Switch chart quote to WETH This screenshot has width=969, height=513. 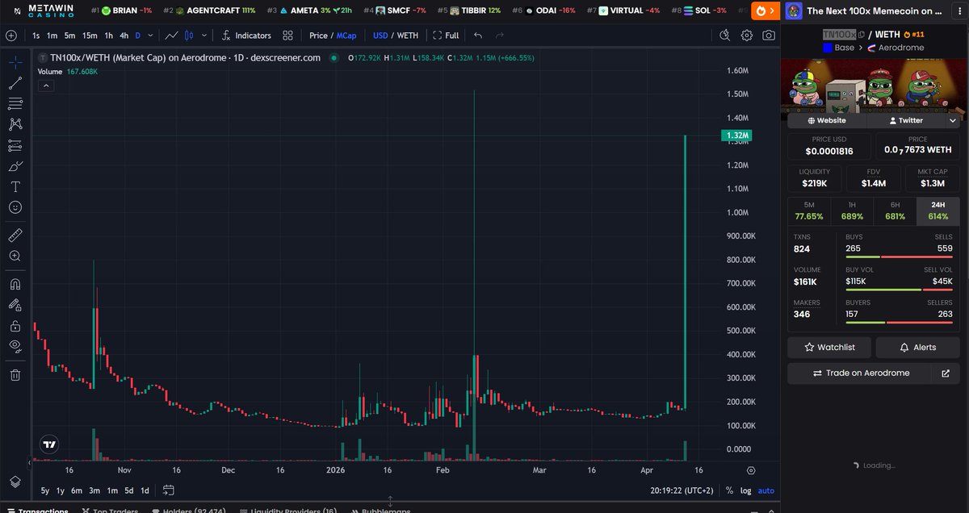[x=408, y=35]
